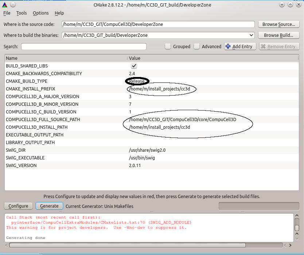The width and height of the screenshot is (304, 255).
Task: Toggle the BUILD_SHARED_LIBS checkbox
Action: coord(134,66)
